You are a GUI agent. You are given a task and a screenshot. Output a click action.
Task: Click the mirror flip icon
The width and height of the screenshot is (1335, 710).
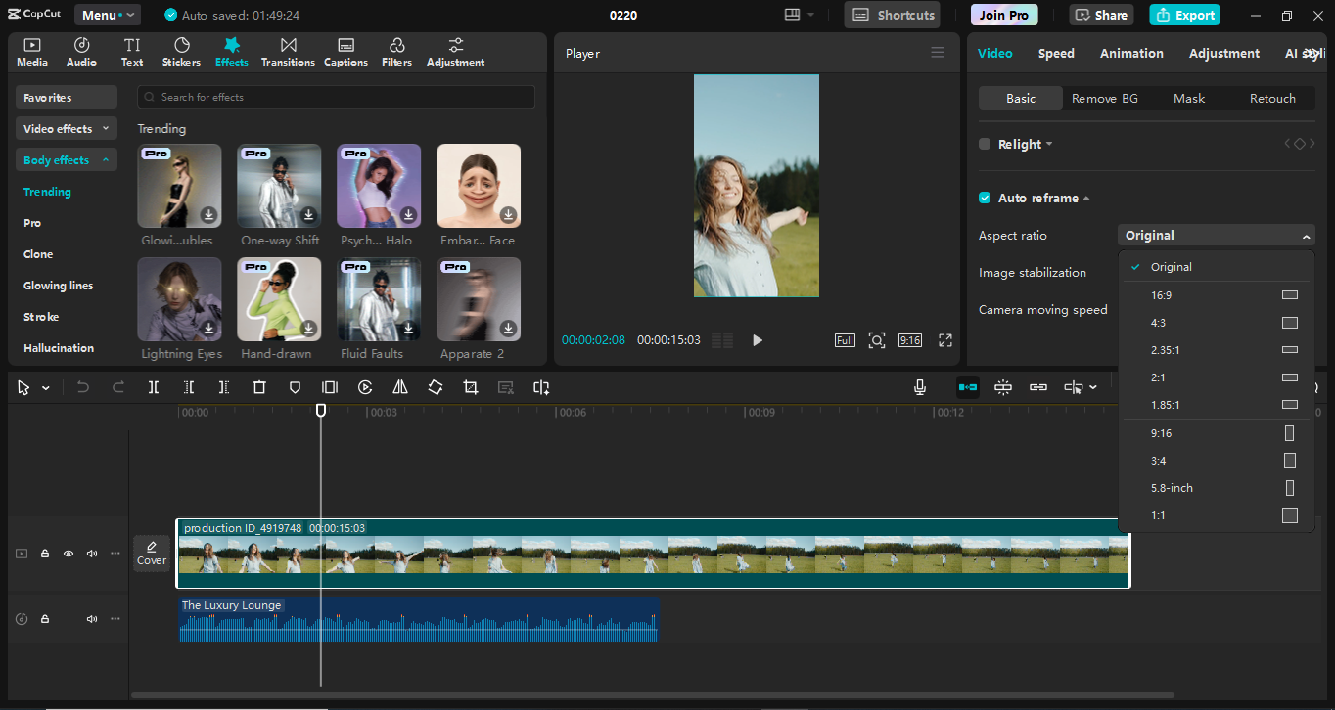click(400, 387)
